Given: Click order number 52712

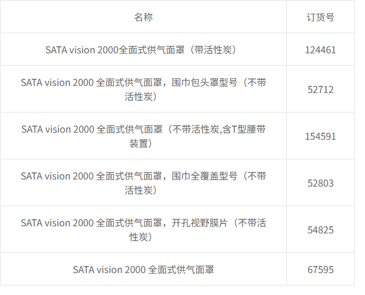Looking at the screenshot, I should tap(321, 89).
